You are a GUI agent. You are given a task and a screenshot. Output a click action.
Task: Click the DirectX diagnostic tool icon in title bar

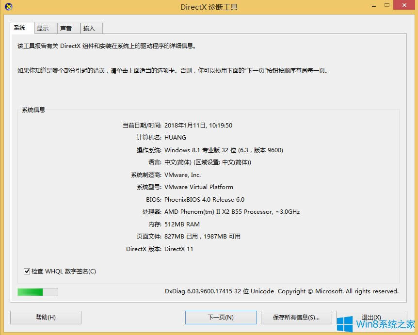tap(7, 7)
